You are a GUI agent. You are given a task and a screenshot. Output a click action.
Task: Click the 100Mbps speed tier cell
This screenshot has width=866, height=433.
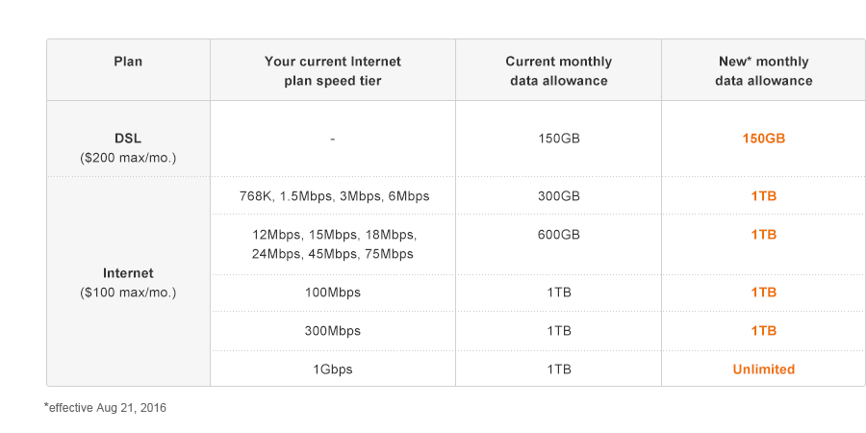332,293
